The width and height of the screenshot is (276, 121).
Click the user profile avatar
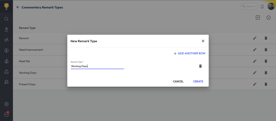271,6
